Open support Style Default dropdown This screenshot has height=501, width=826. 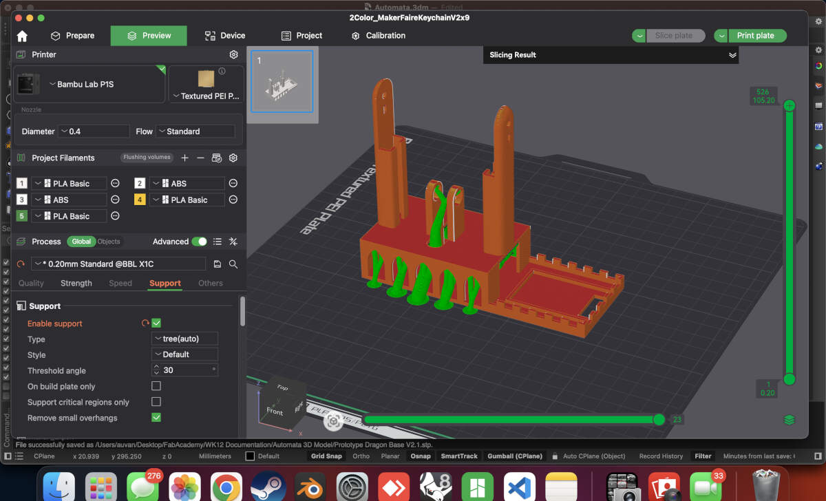point(184,354)
